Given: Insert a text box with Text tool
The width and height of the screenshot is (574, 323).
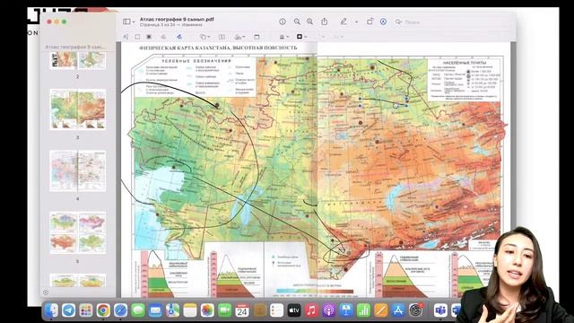Looking at the screenshot, I should (222, 37).
